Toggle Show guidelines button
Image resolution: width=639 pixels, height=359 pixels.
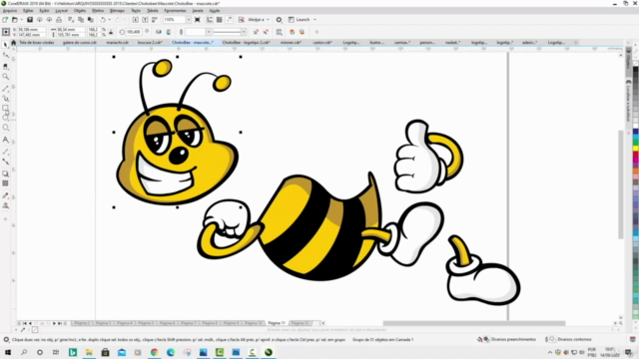[x=229, y=20]
